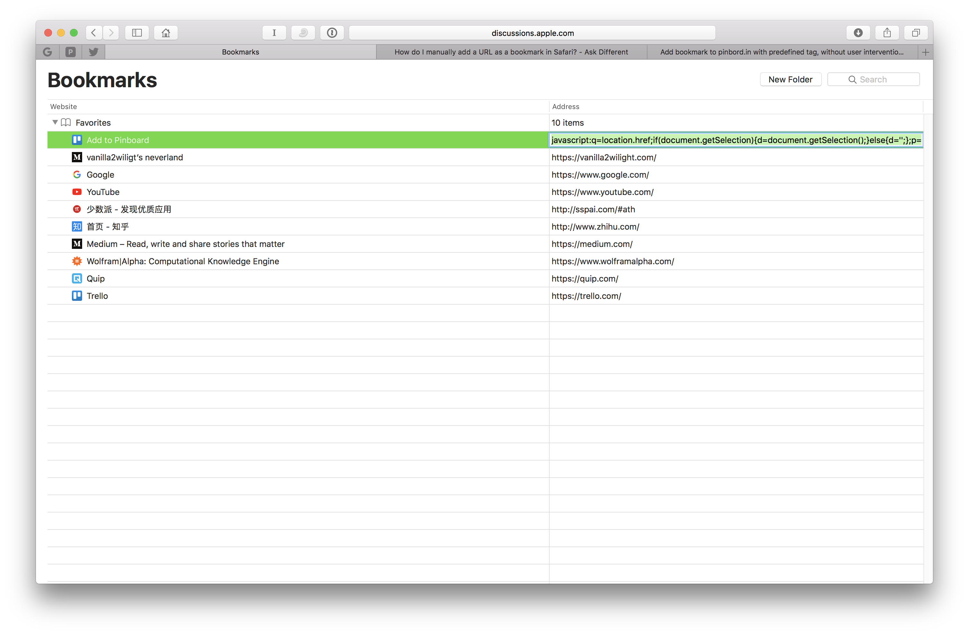Click the sidebar toggle toolbar icon
Image resolution: width=969 pixels, height=635 pixels.
click(x=137, y=33)
